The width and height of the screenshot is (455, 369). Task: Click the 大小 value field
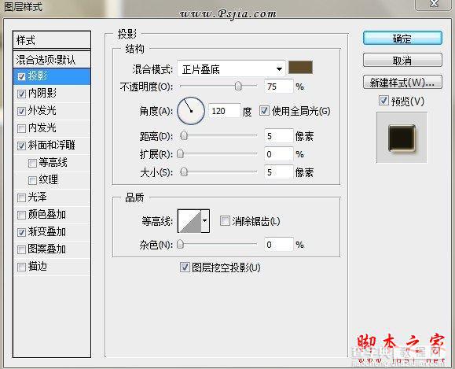(278, 172)
